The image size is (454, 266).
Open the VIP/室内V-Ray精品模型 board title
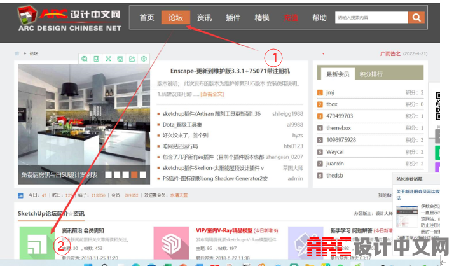[224, 230]
